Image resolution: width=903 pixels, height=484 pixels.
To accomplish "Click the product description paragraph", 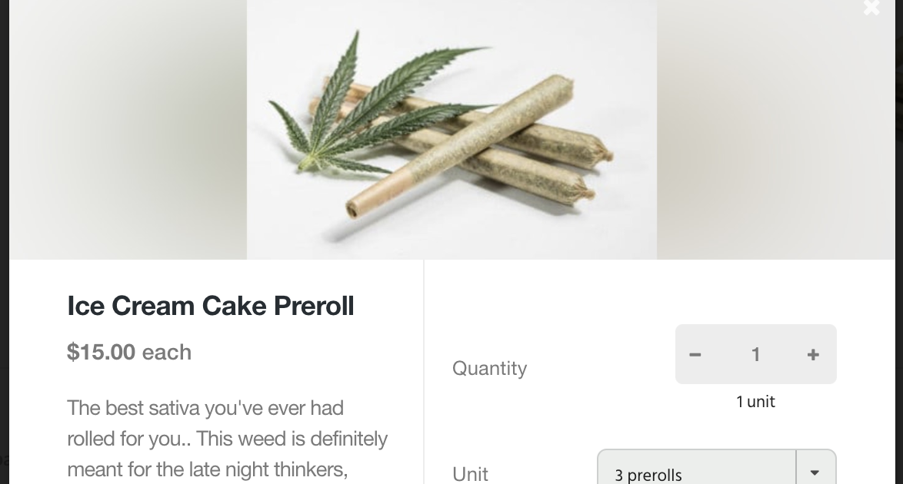I will click(x=227, y=438).
